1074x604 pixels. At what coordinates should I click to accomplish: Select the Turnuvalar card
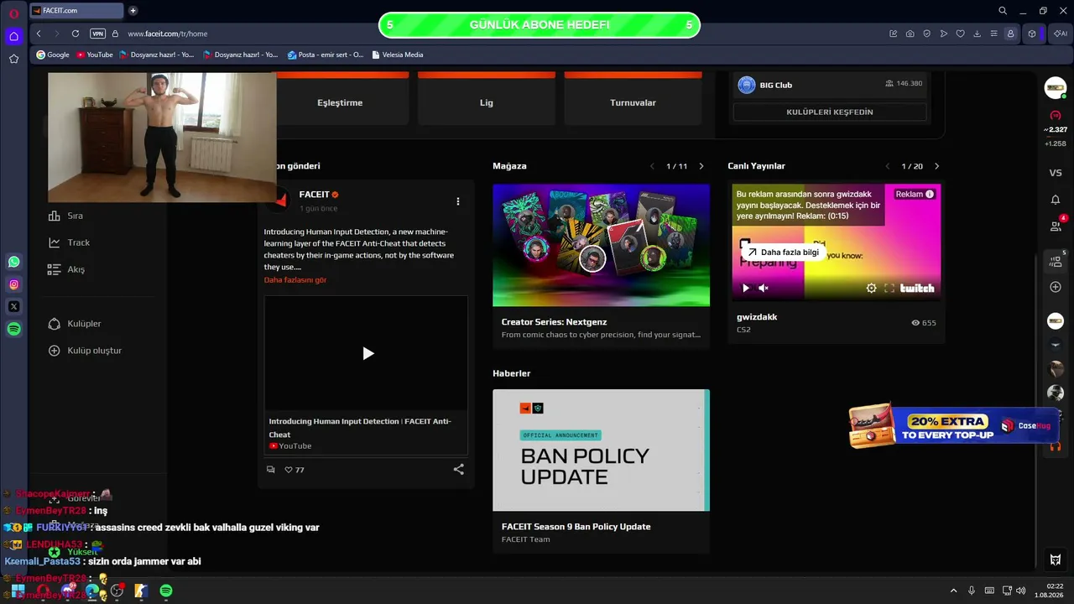pos(633,99)
